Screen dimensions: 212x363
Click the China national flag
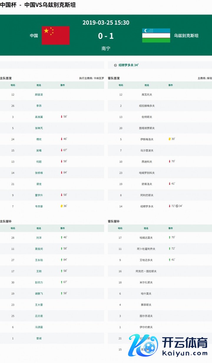[56, 35]
